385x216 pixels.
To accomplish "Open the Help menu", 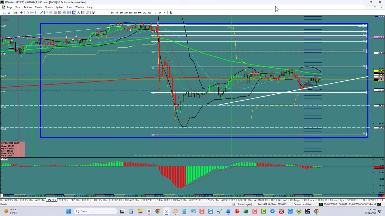I will [x=90, y=7].
